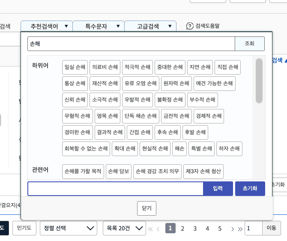The image size is (287, 241).
Task: Select term 원자력 손해
Action: tap(176, 84)
